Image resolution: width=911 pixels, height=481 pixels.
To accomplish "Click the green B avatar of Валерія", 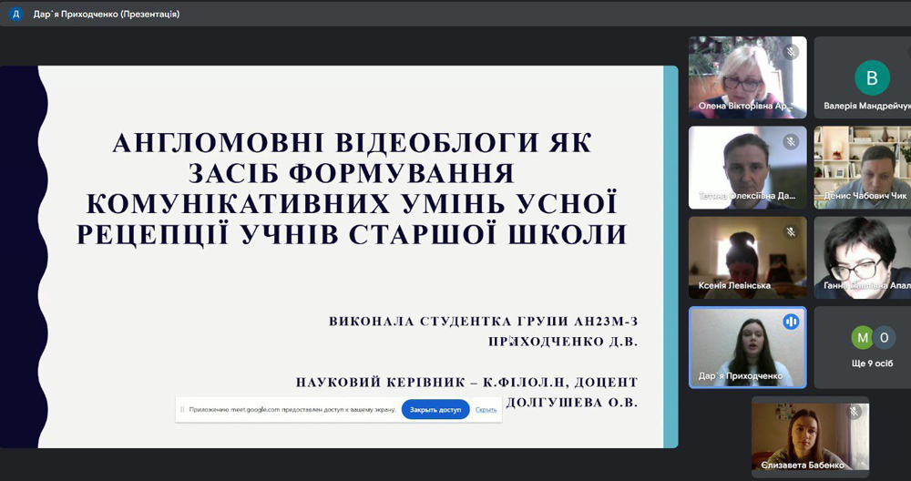I will [x=872, y=77].
